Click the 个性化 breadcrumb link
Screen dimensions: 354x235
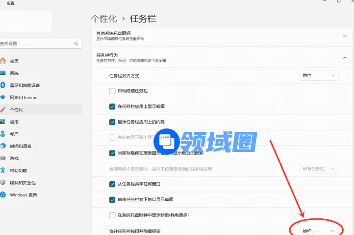point(104,19)
